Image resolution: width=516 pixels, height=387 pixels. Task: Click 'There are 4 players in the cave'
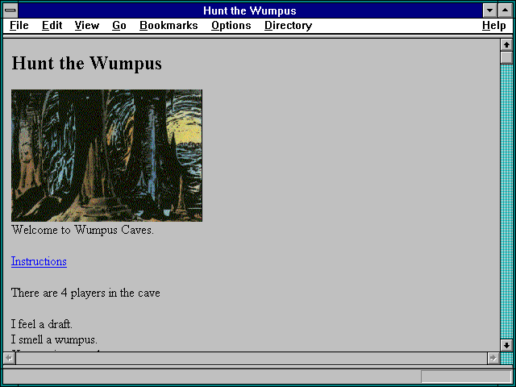coord(85,293)
